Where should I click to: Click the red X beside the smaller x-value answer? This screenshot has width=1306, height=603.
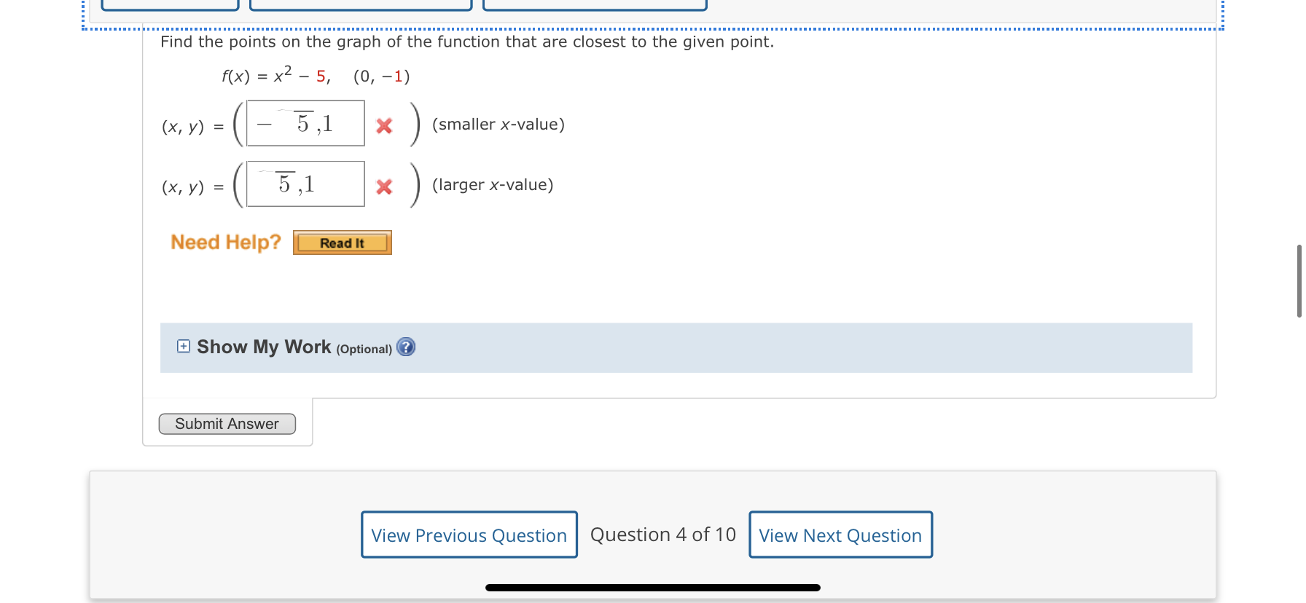[x=384, y=125]
